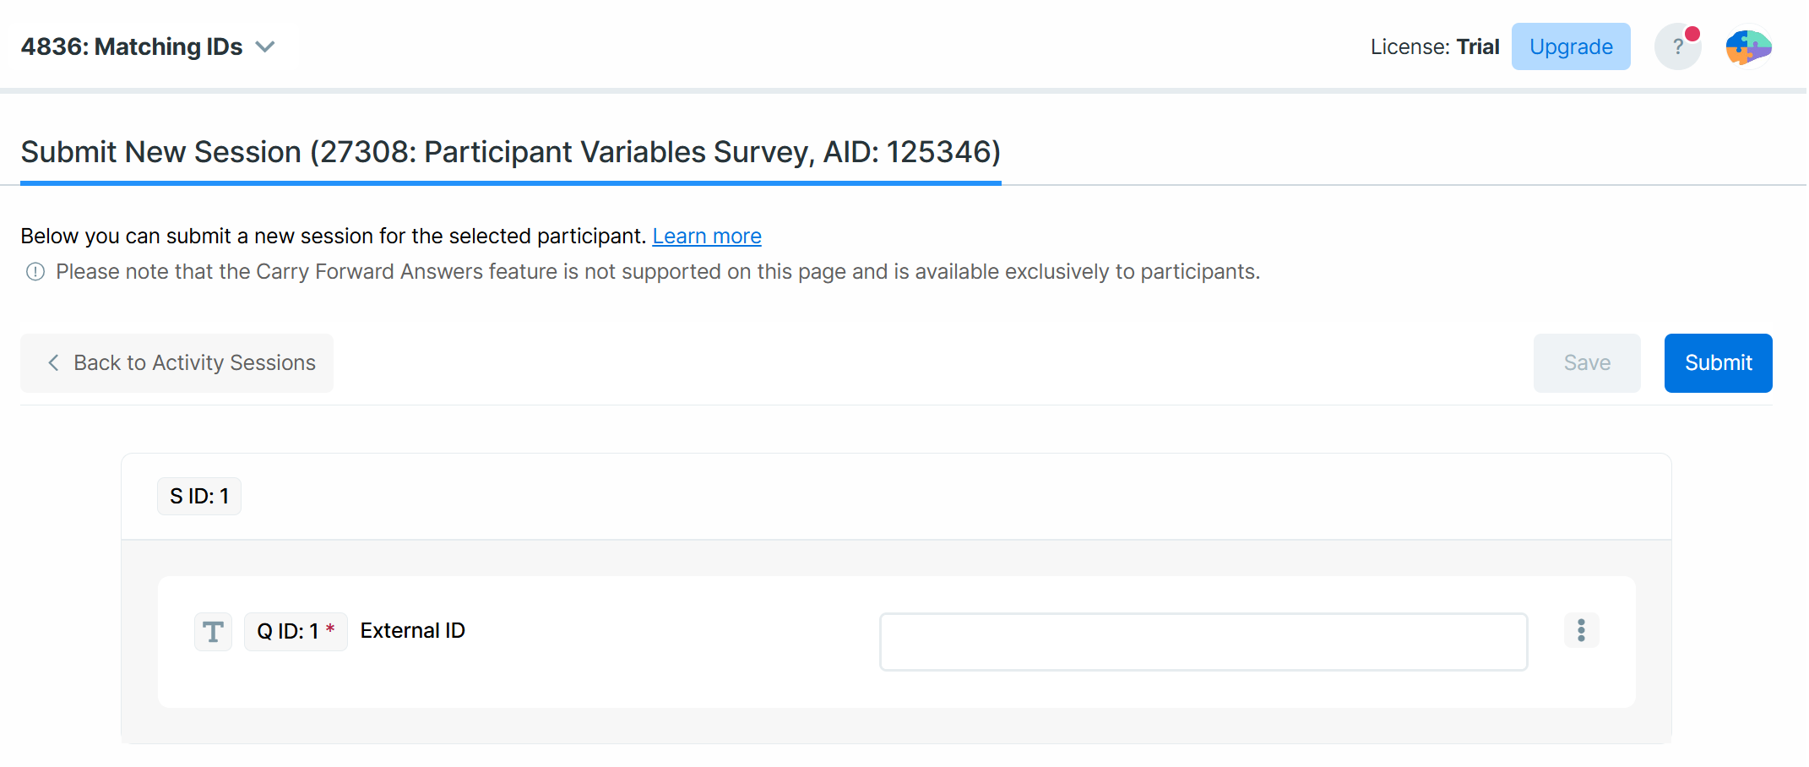The height and width of the screenshot is (767, 1809).
Task: Expand the Matching IDs study chevron
Action: [x=265, y=47]
